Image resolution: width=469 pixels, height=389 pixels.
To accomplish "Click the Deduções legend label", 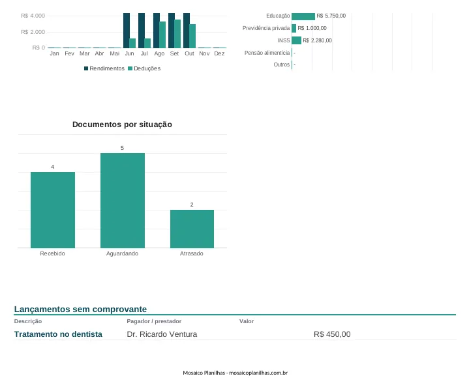I will [147, 68].
